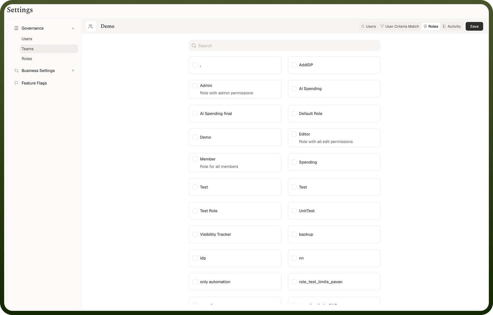Click 'Role for all members' description
493x315 pixels.
pos(219,166)
